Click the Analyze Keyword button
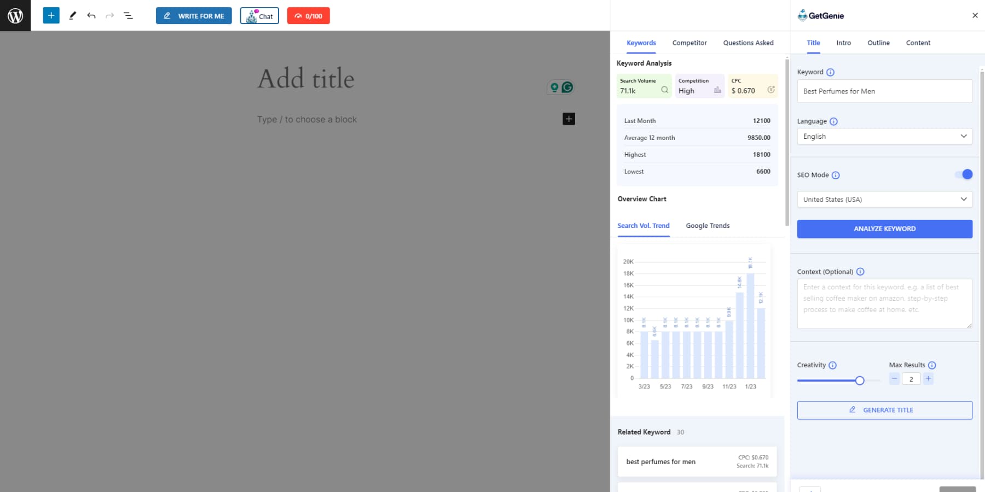 [884, 229]
